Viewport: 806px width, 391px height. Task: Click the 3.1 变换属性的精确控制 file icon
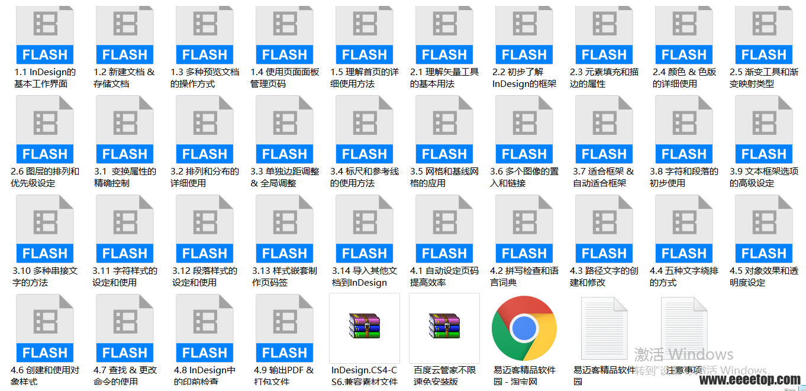coord(125,130)
